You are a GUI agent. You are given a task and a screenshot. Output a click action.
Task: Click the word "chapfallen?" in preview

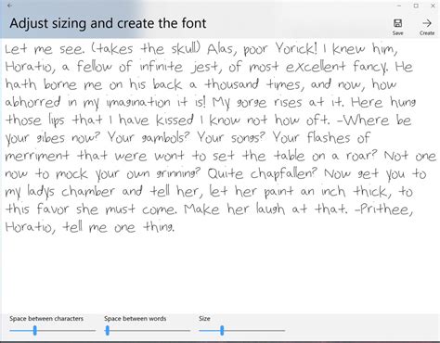(x=283, y=174)
